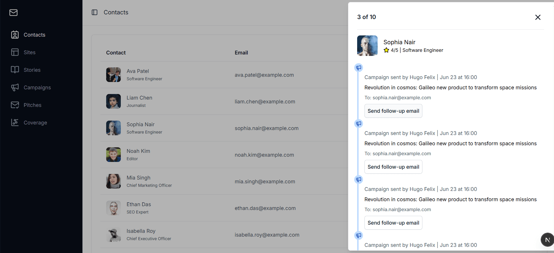Viewport: 554px width, 253px height.
Task: Click 'Chief Marketing Officer' under Mia Singh
Action: pos(149,185)
